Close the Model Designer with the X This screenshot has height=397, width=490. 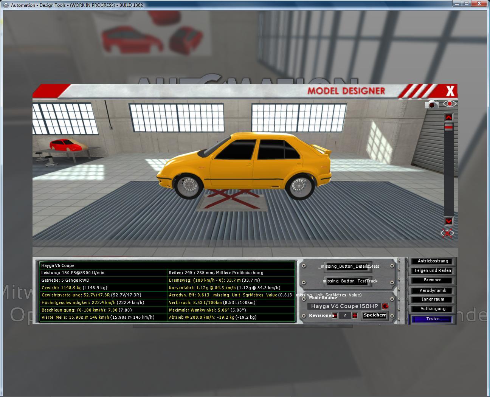coord(450,91)
